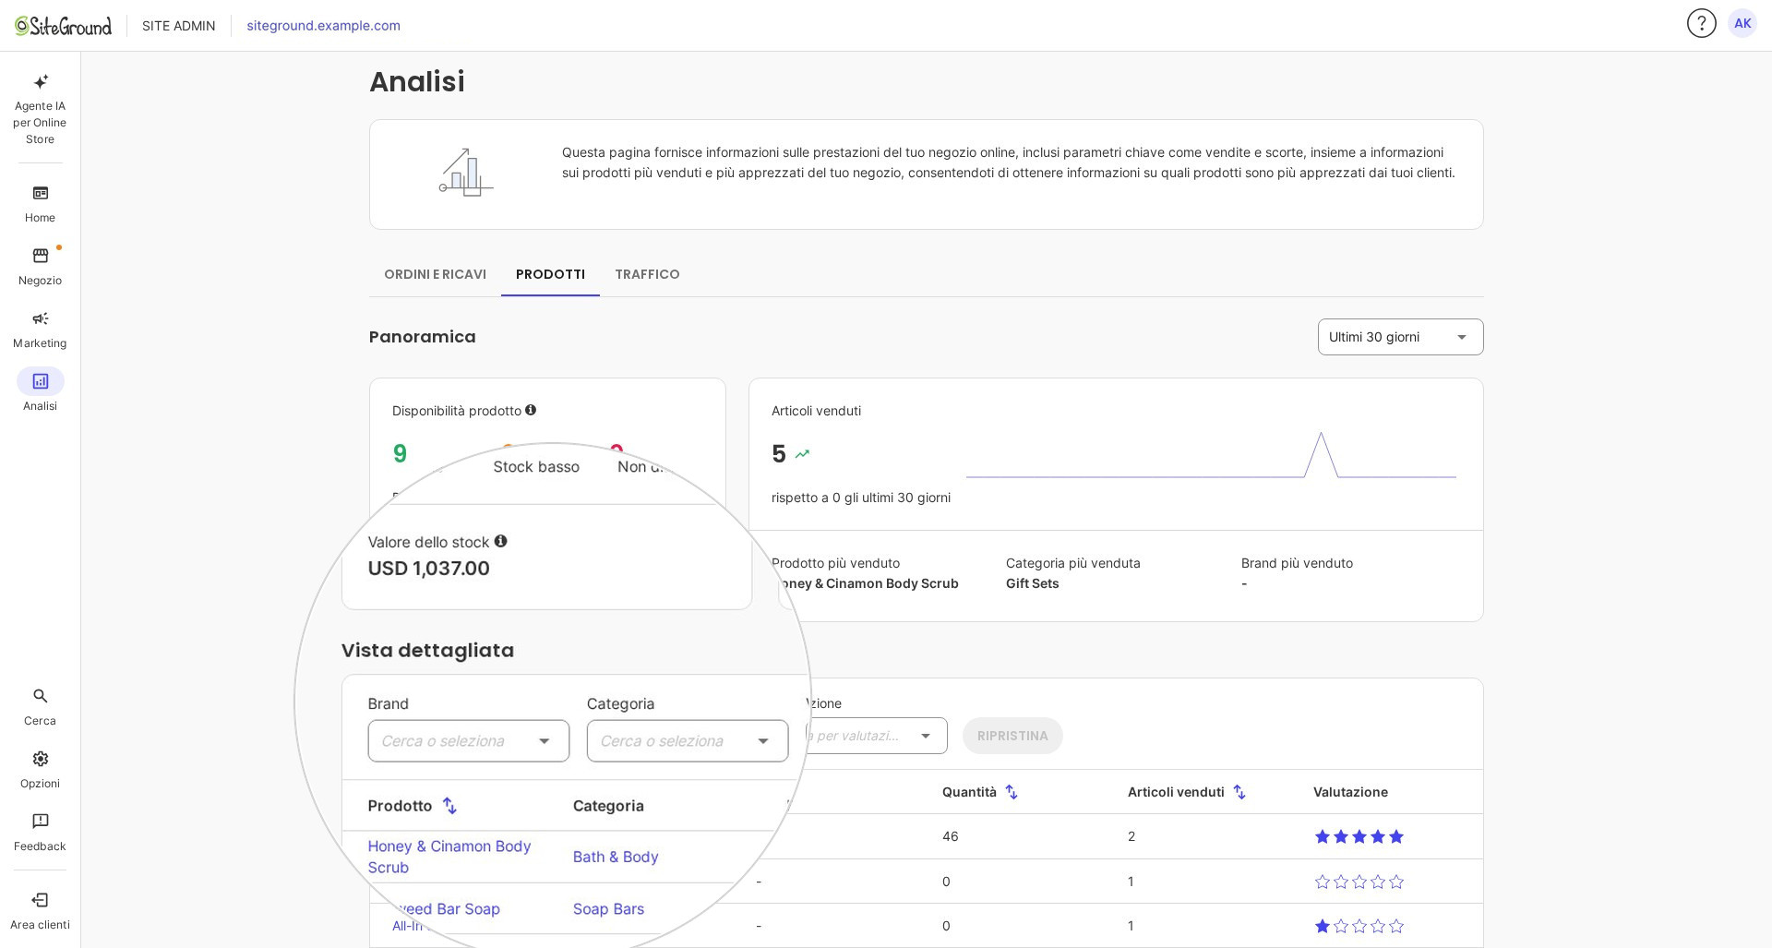
Task: Open the Soap Bars category link
Action: point(608,909)
